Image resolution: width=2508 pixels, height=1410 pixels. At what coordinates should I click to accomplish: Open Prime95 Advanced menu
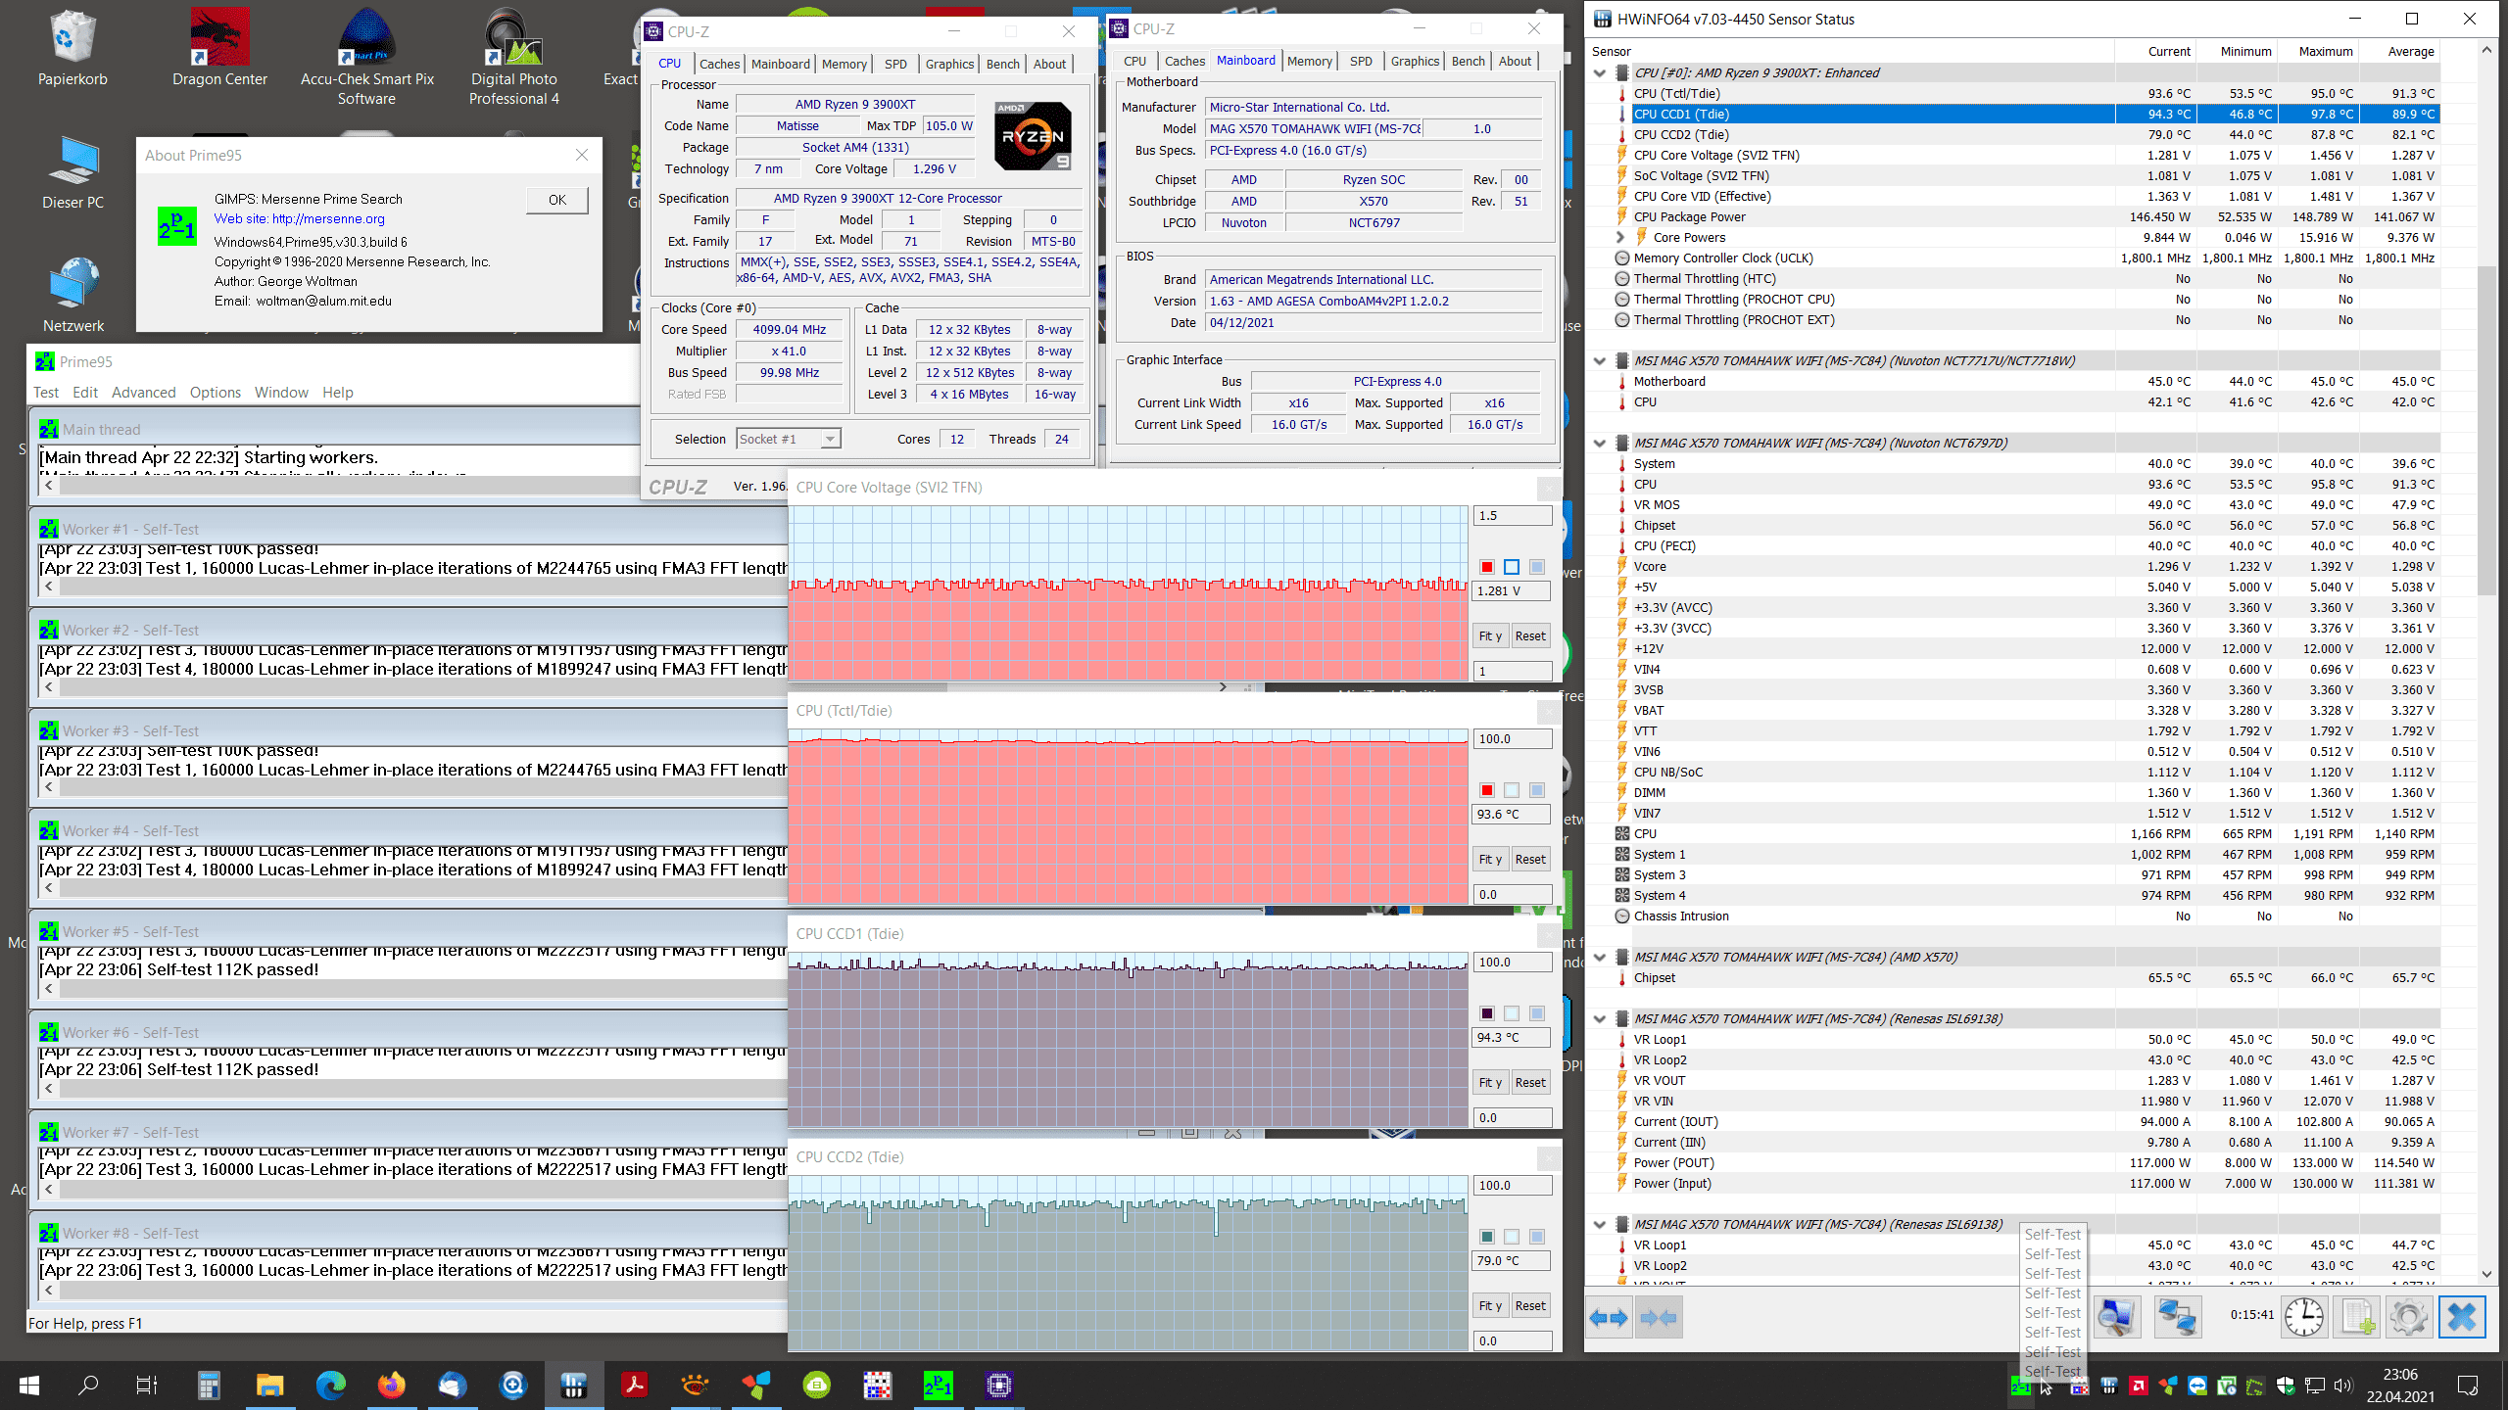click(x=144, y=393)
